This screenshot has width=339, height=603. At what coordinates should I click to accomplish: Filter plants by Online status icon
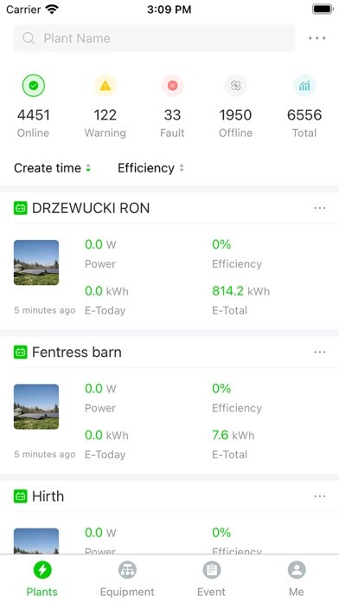[34, 86]
